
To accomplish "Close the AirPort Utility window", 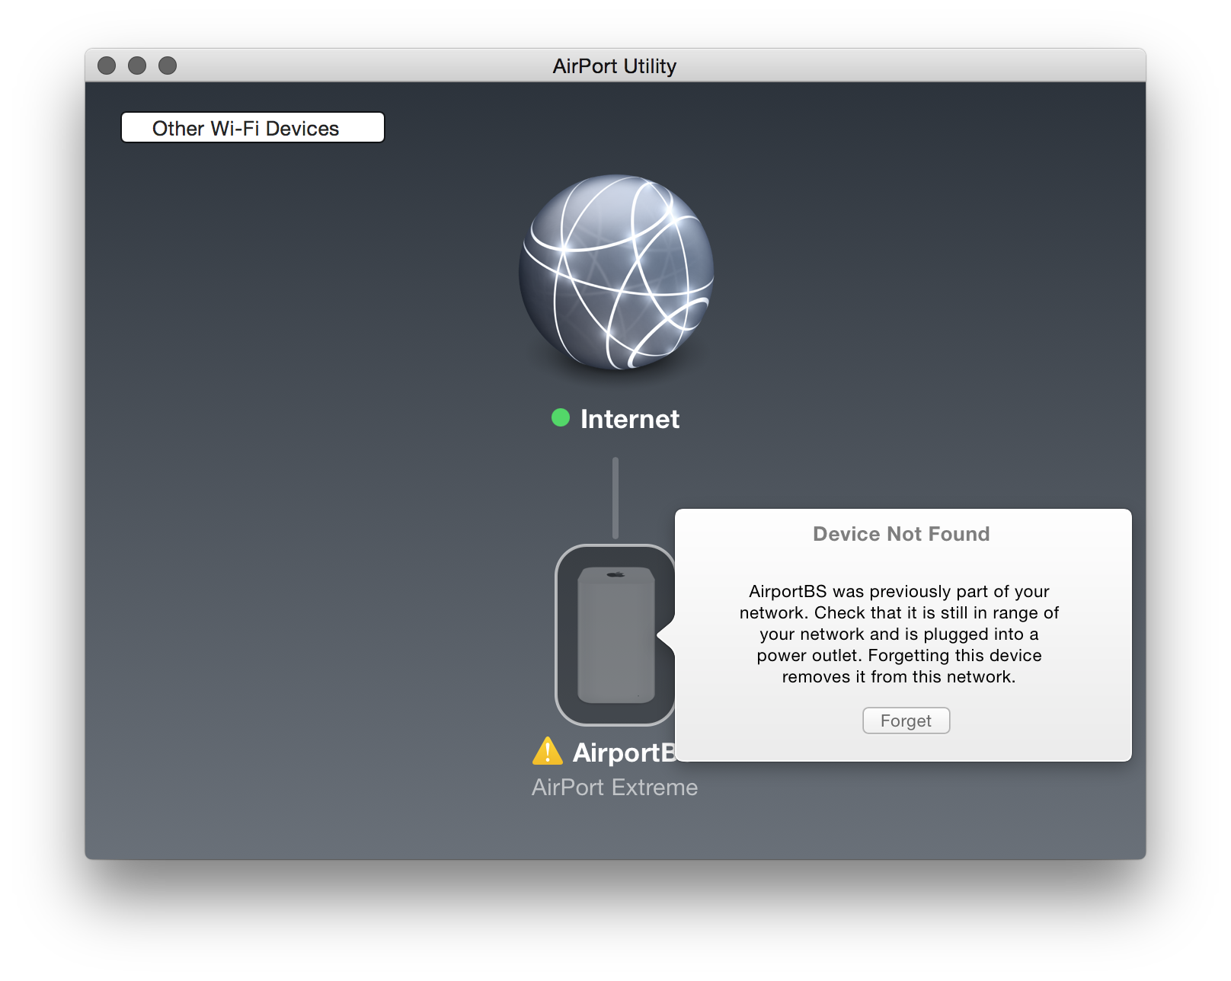I will point(107,66).
